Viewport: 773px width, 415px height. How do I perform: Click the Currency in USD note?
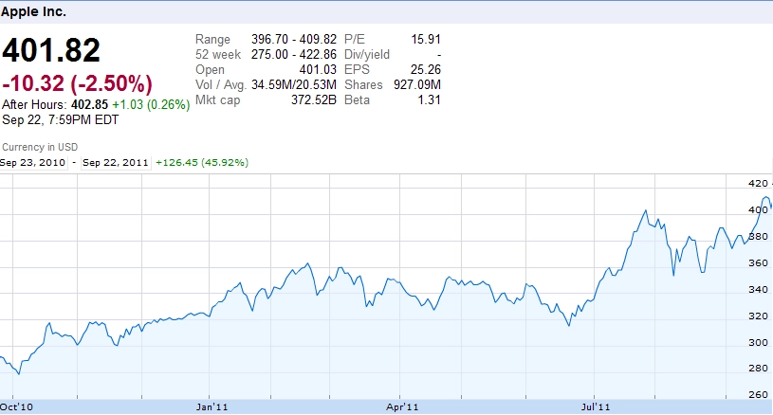(x=40, y=147)
